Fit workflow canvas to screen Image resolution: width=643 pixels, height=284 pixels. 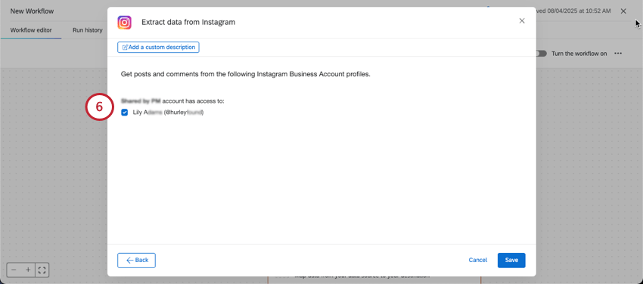pos(42,270)
